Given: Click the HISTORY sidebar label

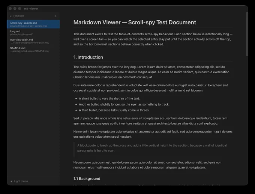Looking at the screenshot, I should [x=19, y=16].
